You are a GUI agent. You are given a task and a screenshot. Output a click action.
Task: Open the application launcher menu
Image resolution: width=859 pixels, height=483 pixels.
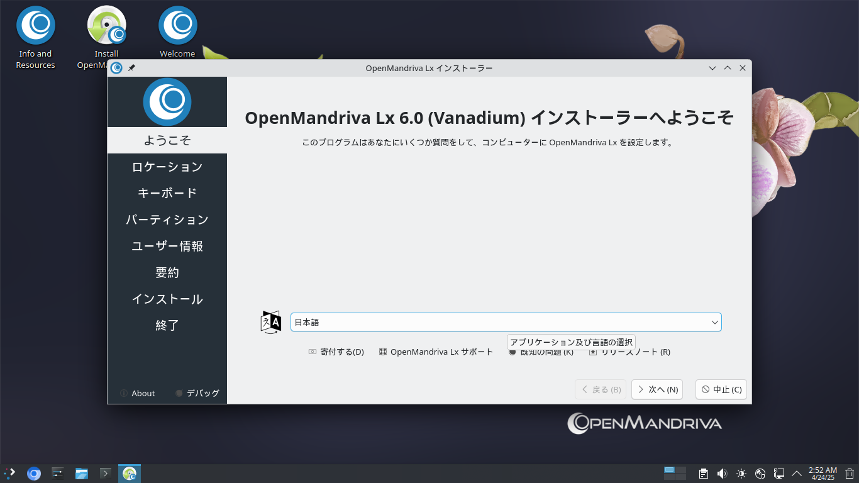point(10,473)
